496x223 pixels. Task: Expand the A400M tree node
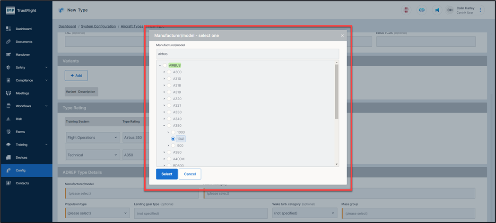(164, 159)
